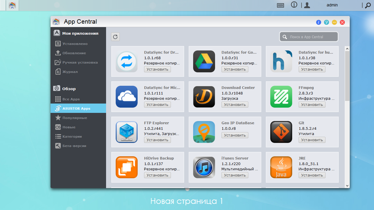
Task: Click the HiDrive Backup title text
Action: click(x=159, y=158)
